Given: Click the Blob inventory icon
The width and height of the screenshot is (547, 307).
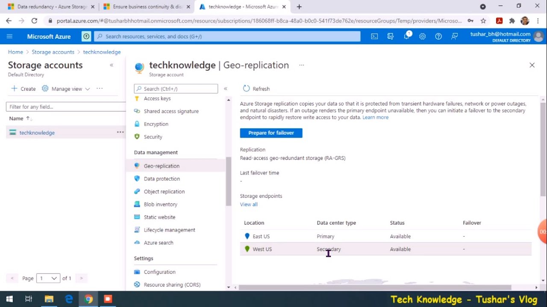Looking at the screenshot, I should [x=137, y=204].
